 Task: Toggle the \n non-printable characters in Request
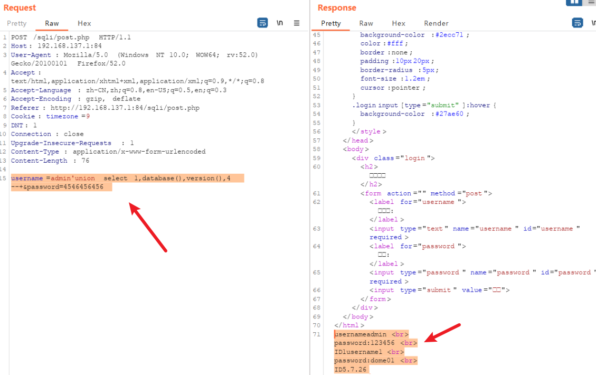coord(280,23)
